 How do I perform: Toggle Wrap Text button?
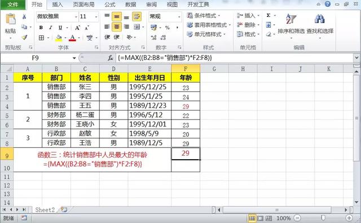[x=137, y=16]
